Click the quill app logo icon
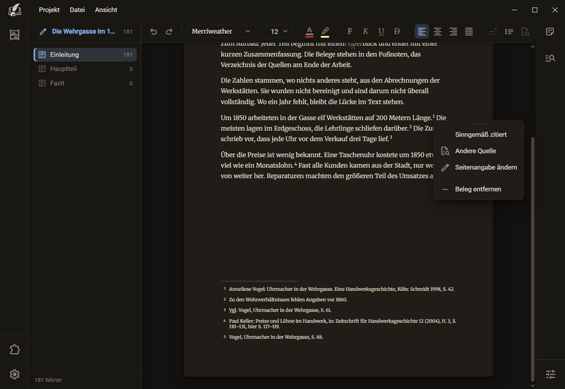The image size is (565, 389). [x=14, y=10]
